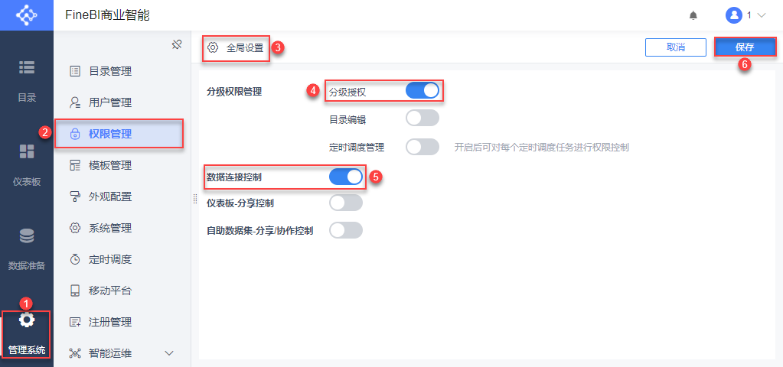Turn on 定时调度管理 toggle
The image size is (783, 367).
[x=422, y=147]
